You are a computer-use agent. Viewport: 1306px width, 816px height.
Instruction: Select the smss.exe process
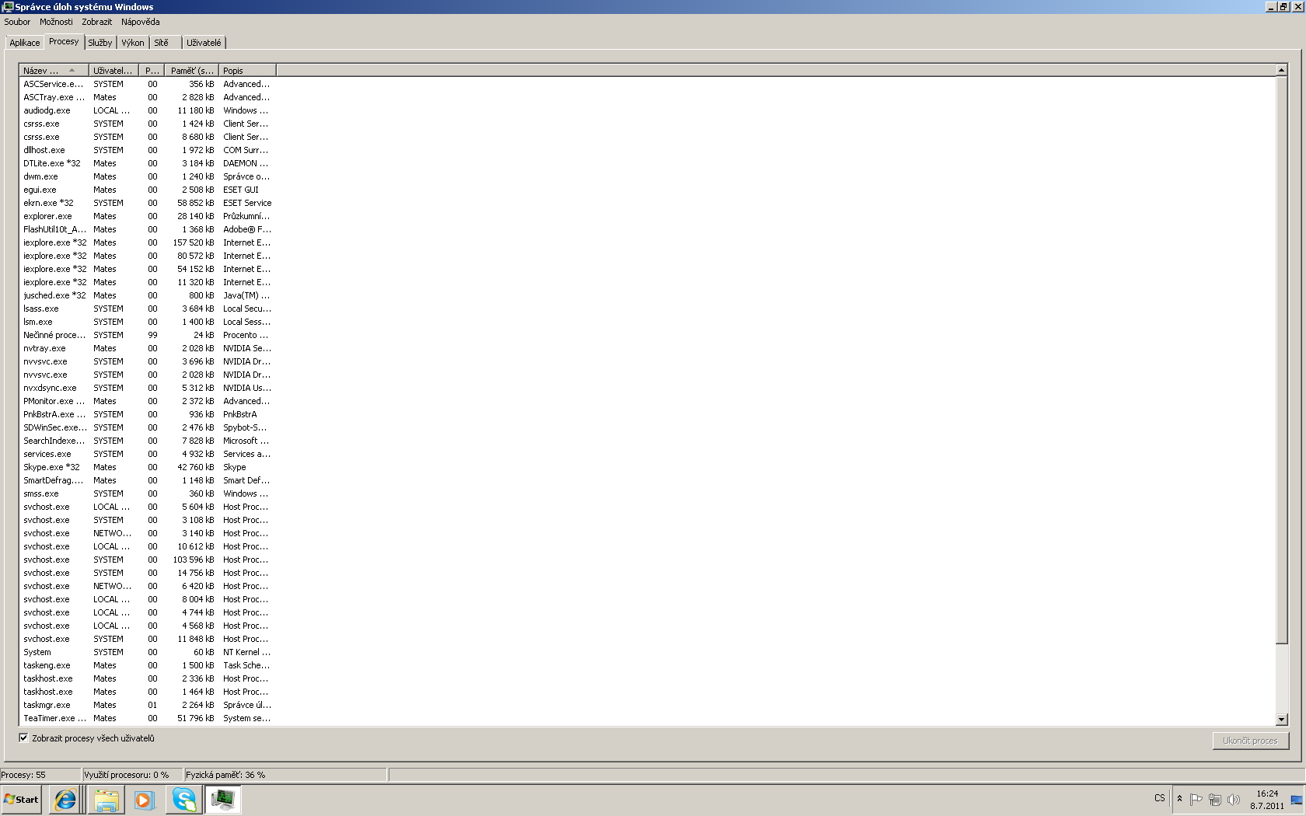coord(148,493)
